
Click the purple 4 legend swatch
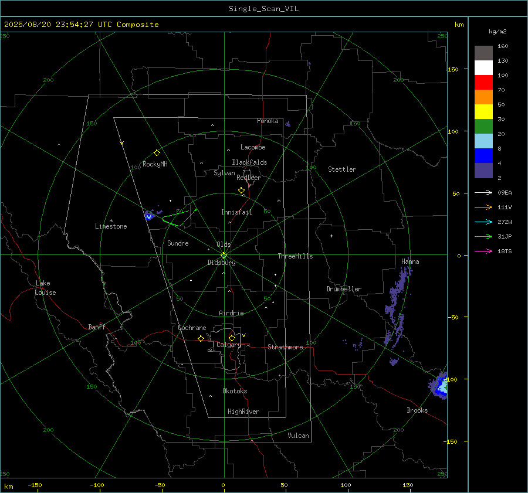[483, 170]
